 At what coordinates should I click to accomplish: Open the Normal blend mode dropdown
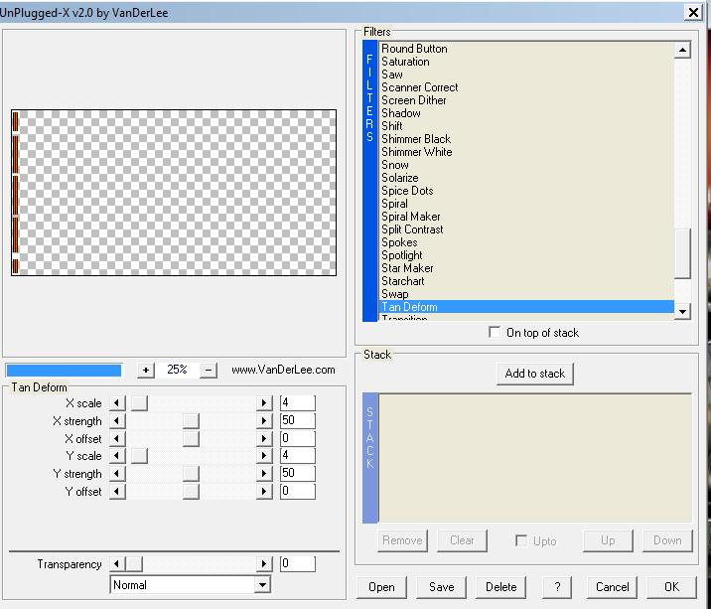tap(262, 585)
